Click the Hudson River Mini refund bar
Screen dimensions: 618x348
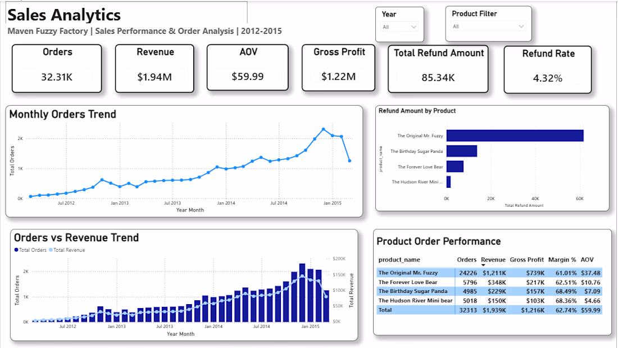pos(448,182)
